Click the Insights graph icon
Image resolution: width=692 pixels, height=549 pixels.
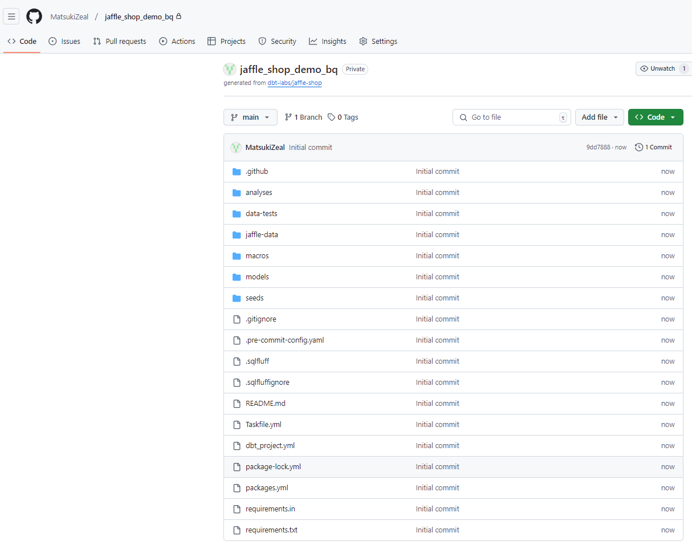312,41
